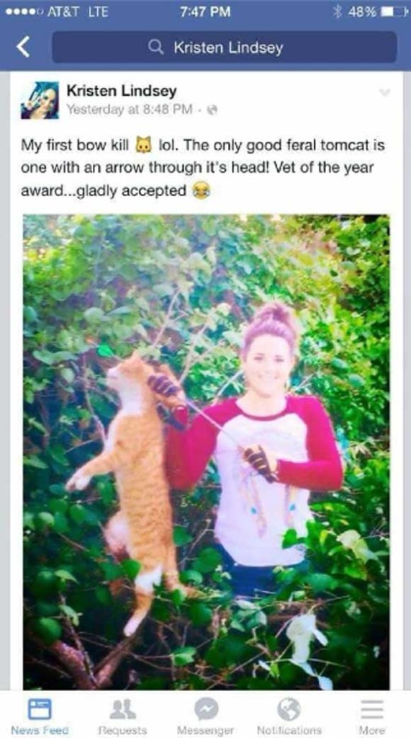Open the Messenger icon
411x738 pixels.
pyautogui.click(x=207, y=709)
